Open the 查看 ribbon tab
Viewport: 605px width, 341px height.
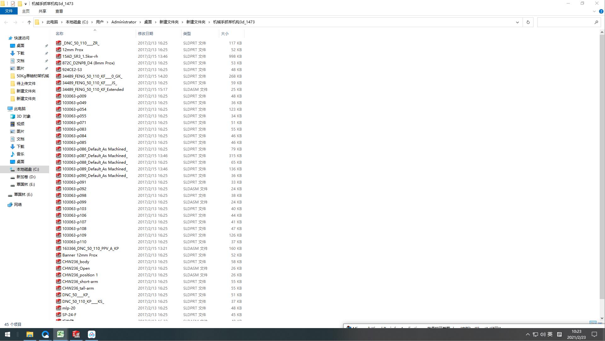pyautogui.click(x=59, y=11)
